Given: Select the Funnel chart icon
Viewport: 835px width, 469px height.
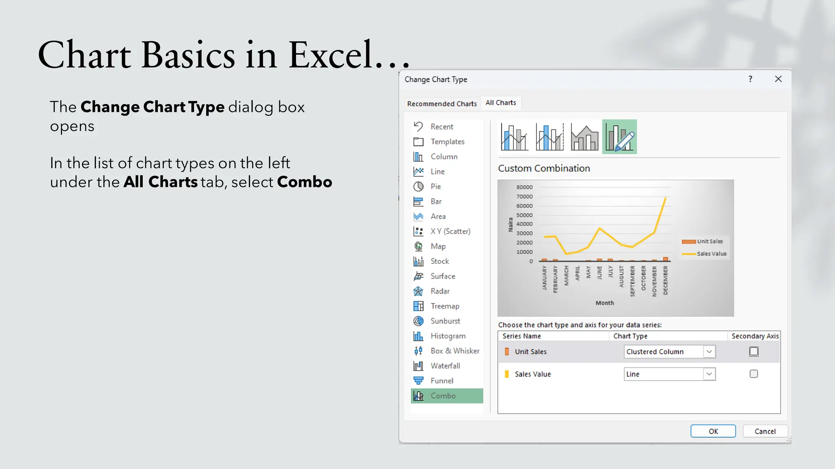Looking at the screenshot, I should click(x=418, y=381).
